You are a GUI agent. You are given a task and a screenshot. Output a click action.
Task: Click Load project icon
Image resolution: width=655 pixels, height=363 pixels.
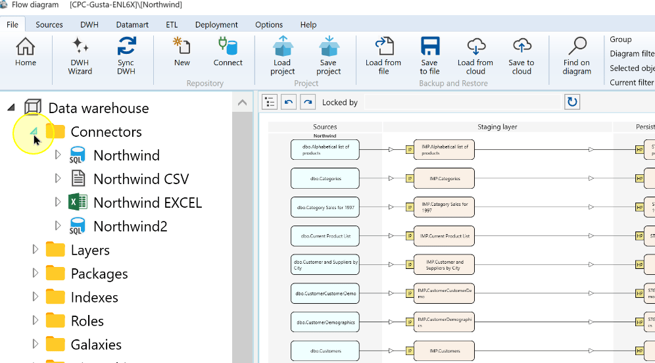283,46
